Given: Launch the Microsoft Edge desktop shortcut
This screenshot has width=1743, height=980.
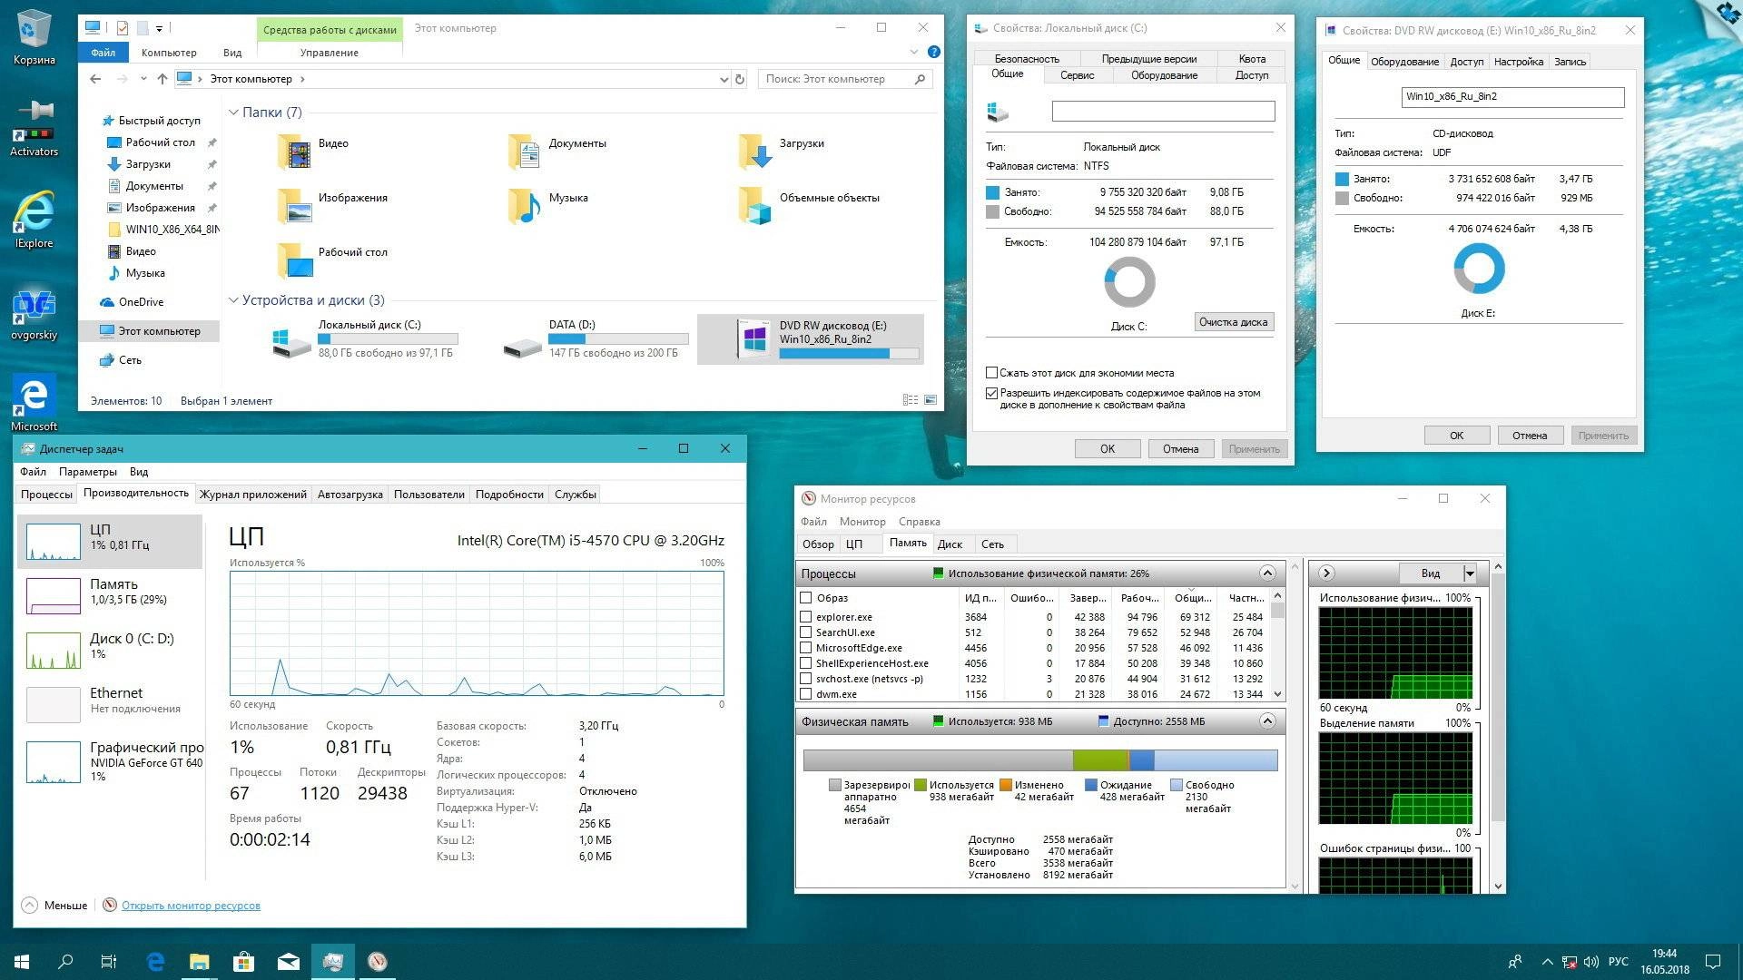Looking at the screenshot, I should point(34,402).
